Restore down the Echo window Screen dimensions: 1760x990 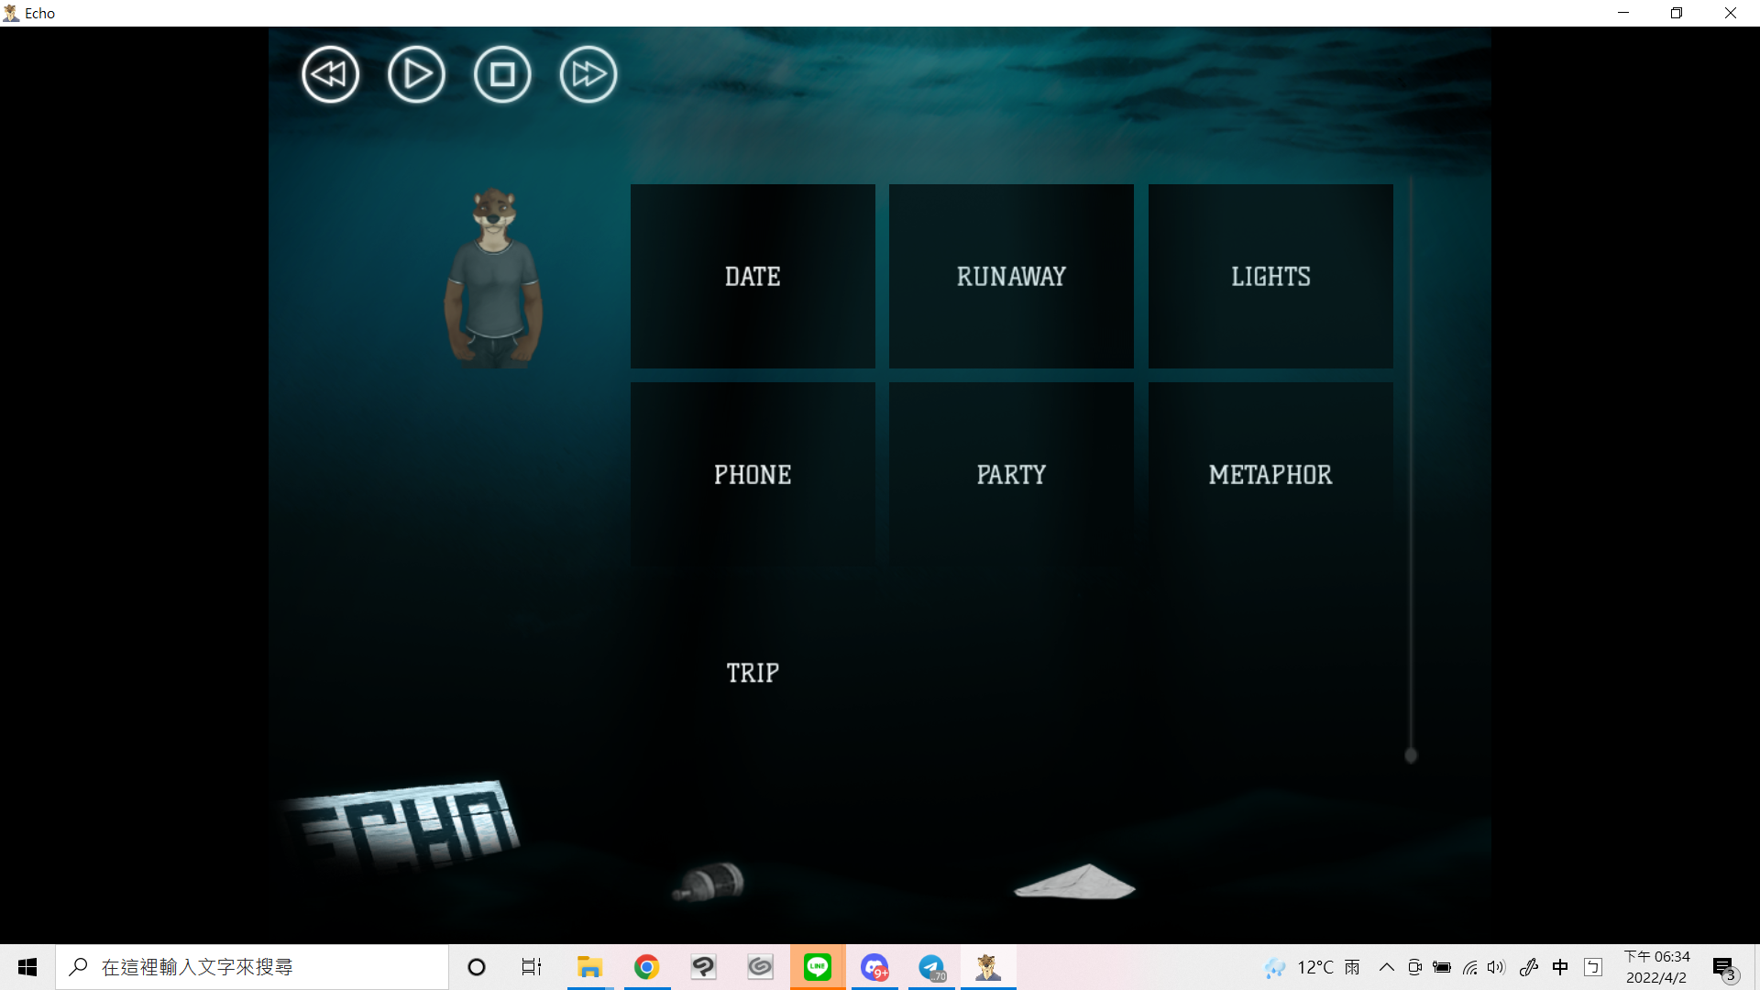(x=1677, y=13)
